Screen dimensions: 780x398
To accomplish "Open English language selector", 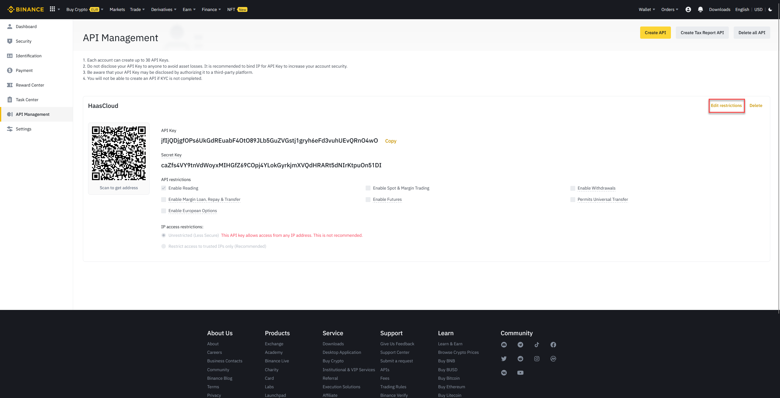I will 742,9.
